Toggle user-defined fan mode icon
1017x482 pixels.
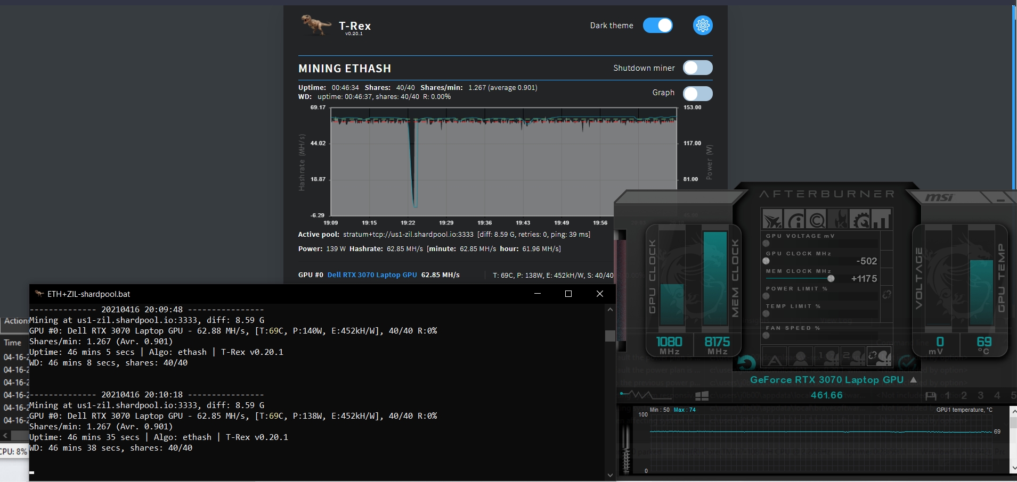[800, 357]
